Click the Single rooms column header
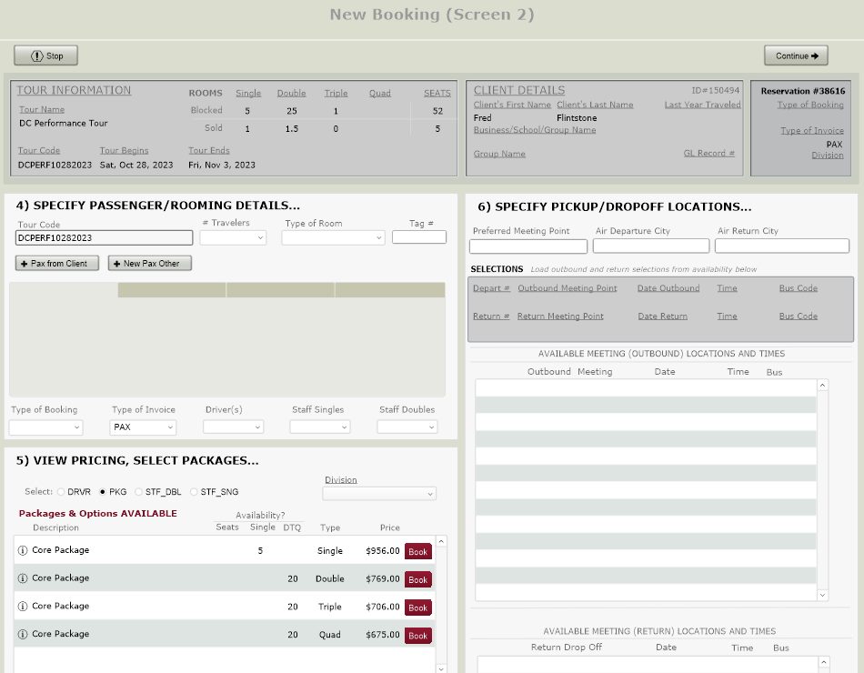The height and width of the screenshot is (673, 864). pos(248,93)
